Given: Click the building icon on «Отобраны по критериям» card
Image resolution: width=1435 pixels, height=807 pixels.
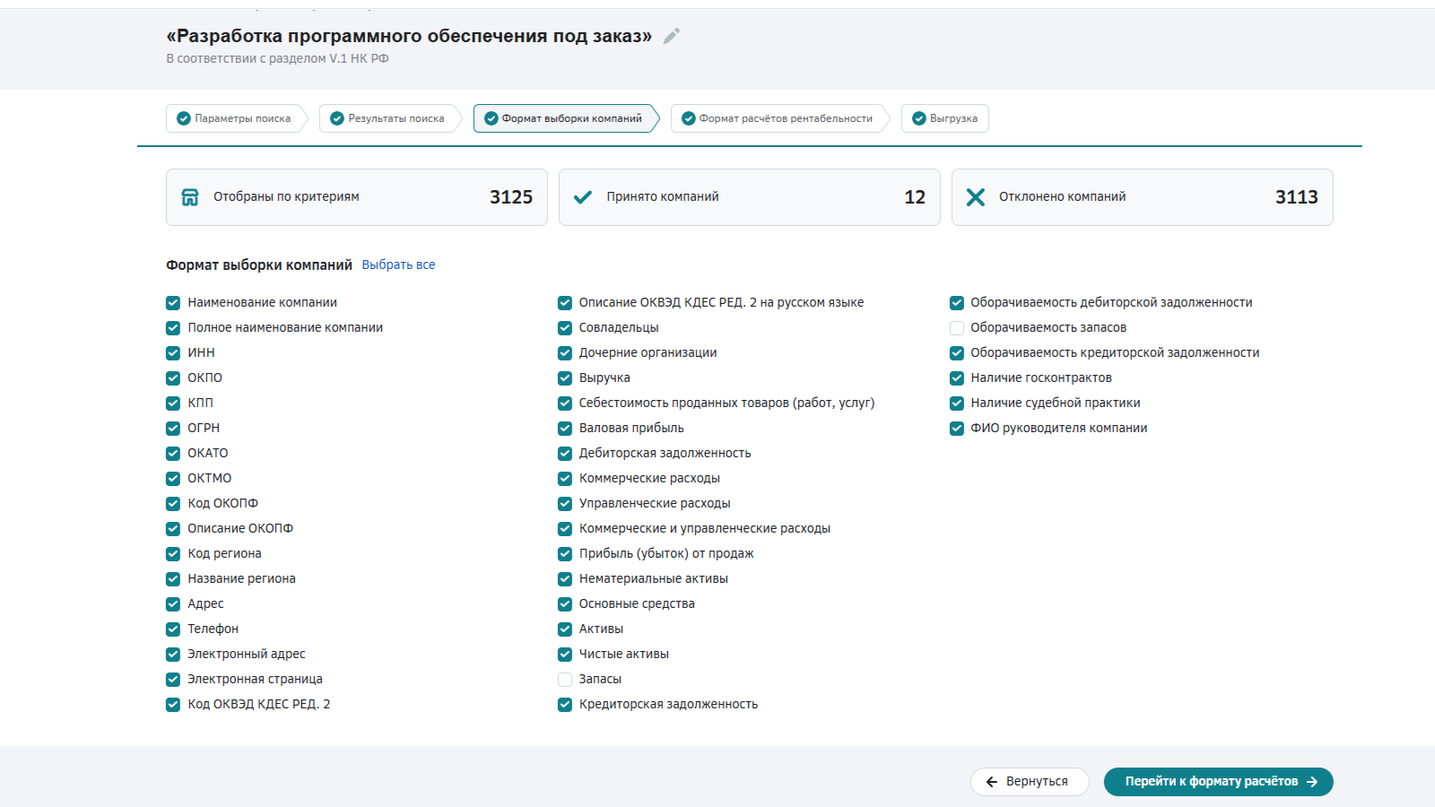Looking at the screenshot, I should (190, 196).
